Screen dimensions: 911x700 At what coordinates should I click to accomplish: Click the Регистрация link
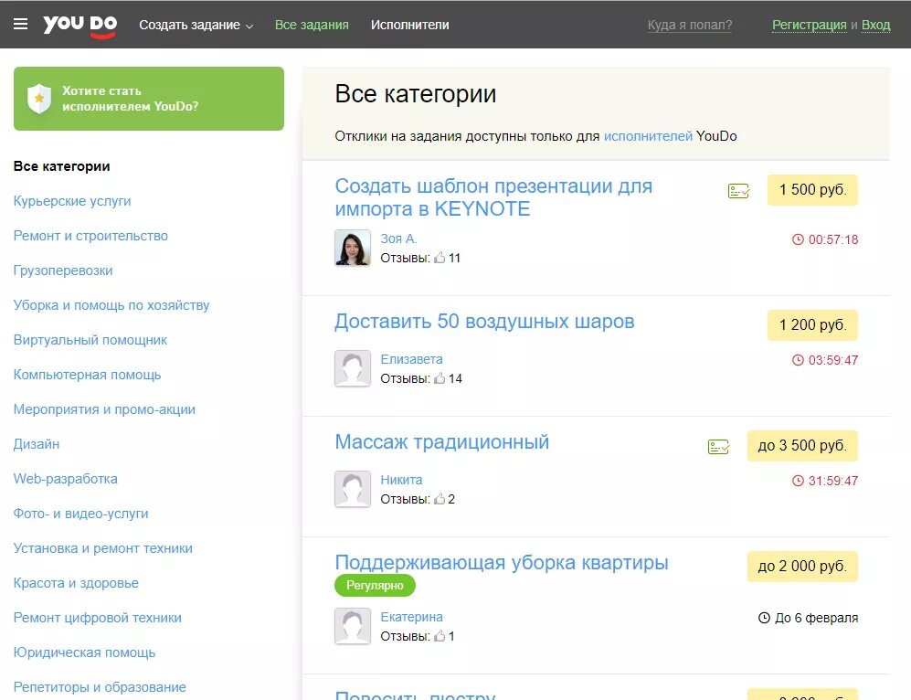point(809,25)
